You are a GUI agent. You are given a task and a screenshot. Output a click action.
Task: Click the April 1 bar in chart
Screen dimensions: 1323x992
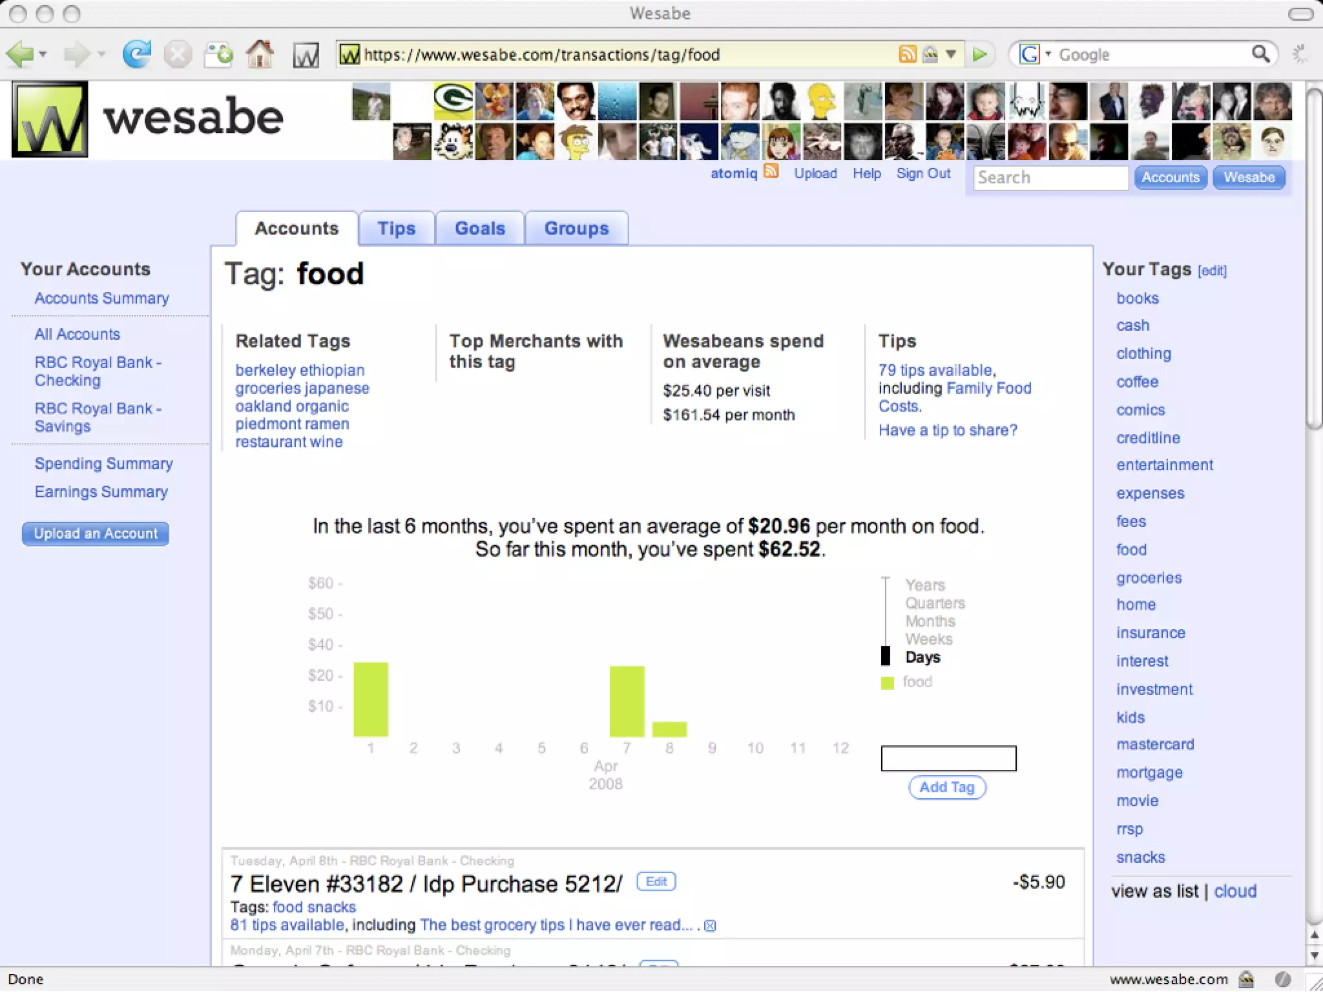tap(371, 699)
